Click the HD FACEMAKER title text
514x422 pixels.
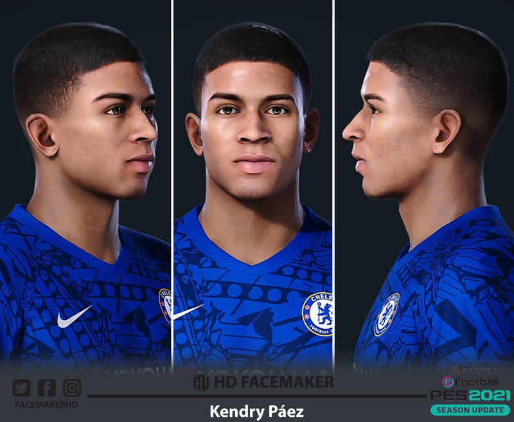tap(274, 382)
